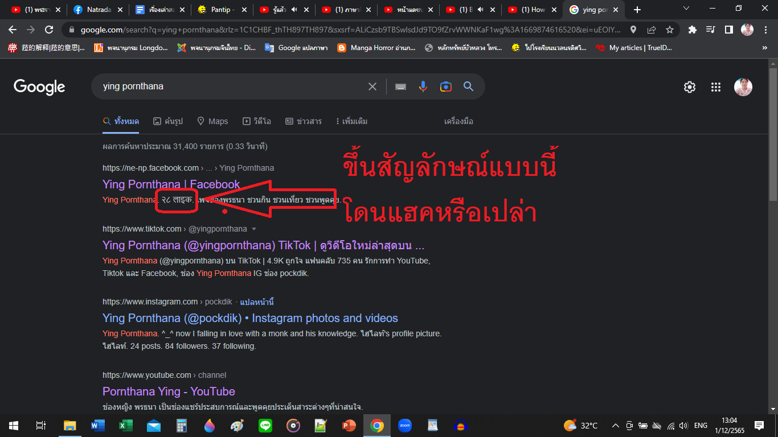Open location permission icon in address bar
Image resolution: width=778 pixels, height=437 pixels.
[633, 30]
